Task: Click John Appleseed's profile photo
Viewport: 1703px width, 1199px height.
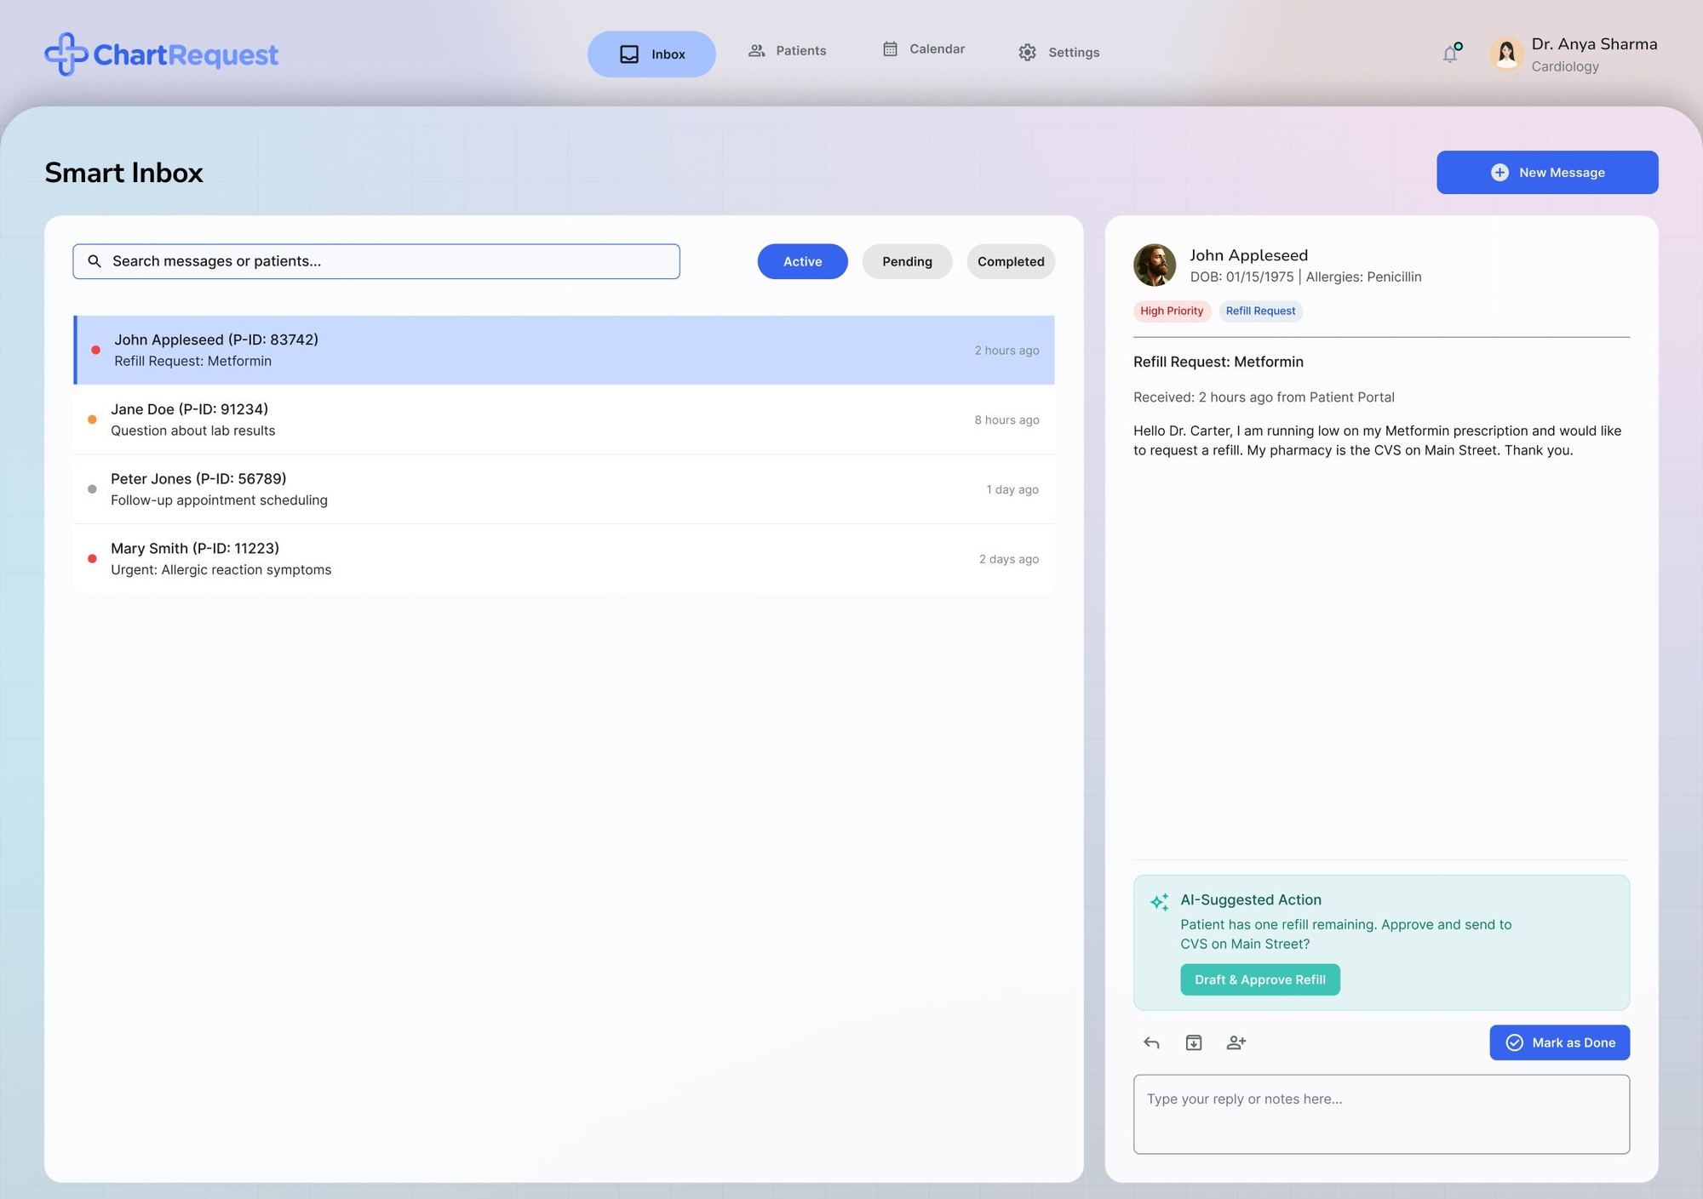Action: click(1155, 265)
